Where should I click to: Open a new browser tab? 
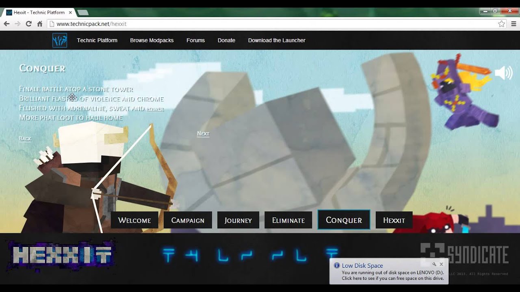[x=83, y=13]
